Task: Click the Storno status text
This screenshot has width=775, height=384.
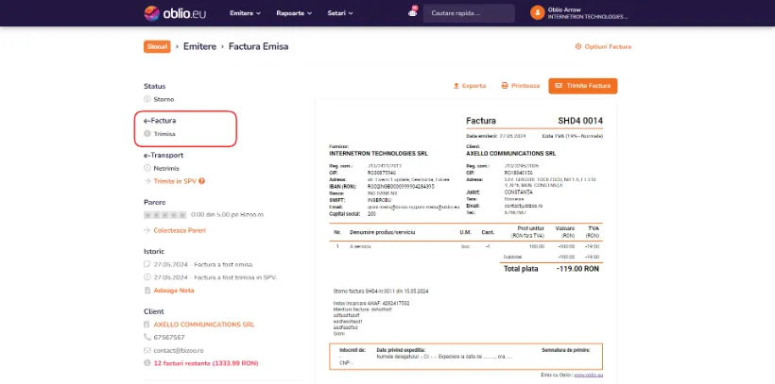Action: (164, 99)
